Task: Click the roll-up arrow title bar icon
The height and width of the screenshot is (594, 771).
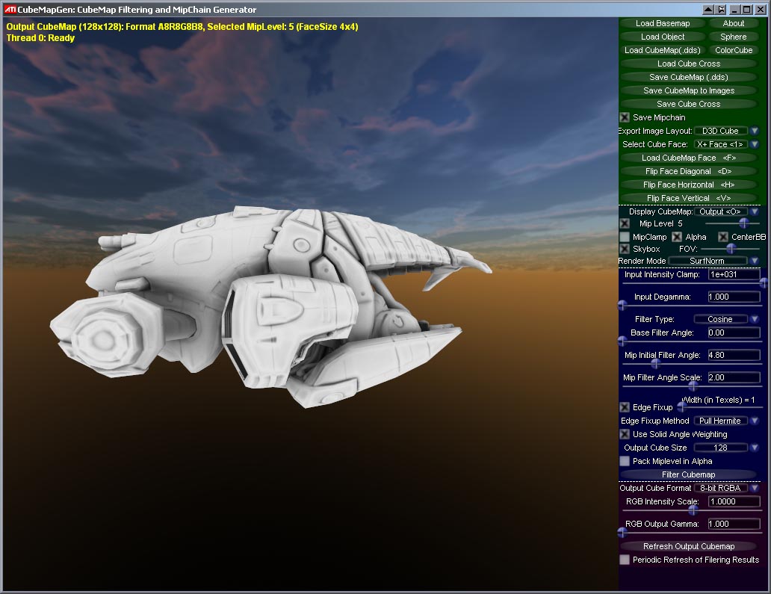Action: click(708, 10)
